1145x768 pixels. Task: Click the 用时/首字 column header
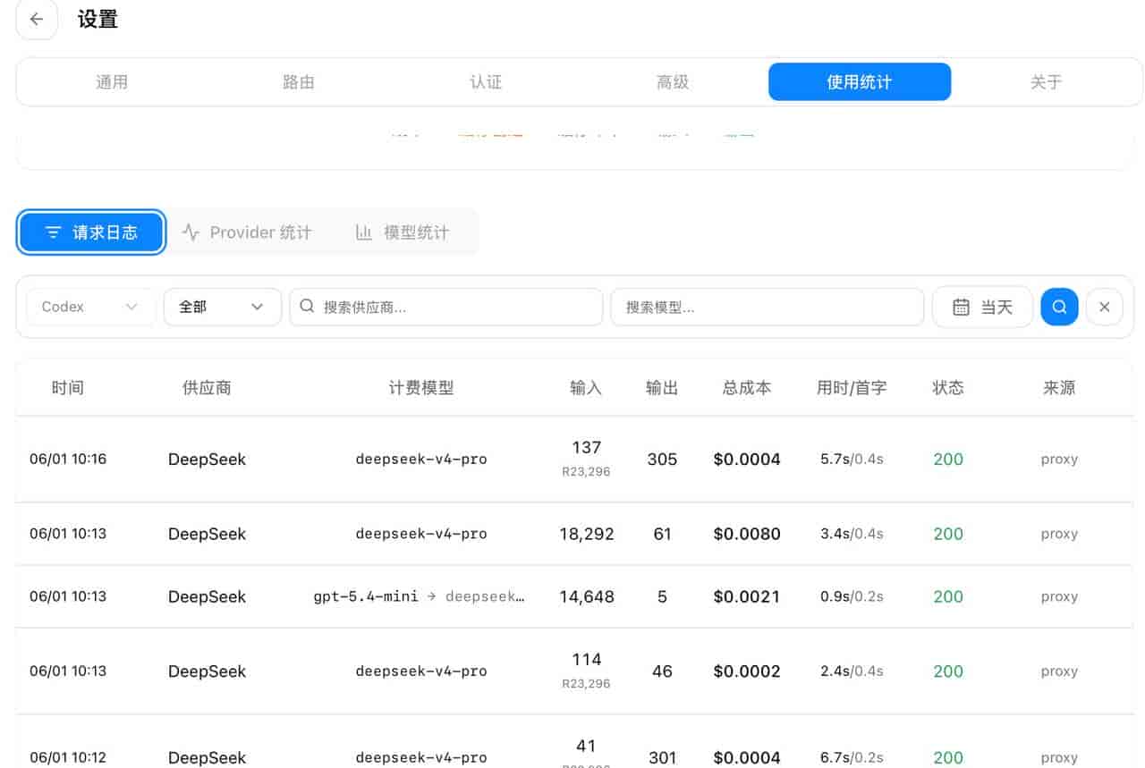[x=852, y=388]
